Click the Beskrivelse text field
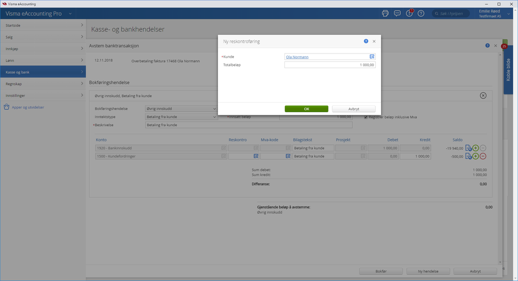Viewport: 518px width, 281px height. pyautogui.click(x=249, y=125)
